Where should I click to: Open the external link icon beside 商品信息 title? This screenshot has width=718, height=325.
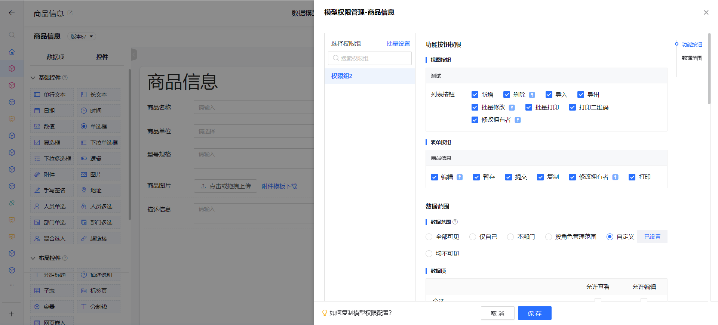pos(70,13)
